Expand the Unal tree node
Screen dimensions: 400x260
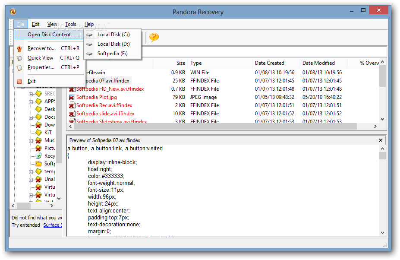point(31,180)
